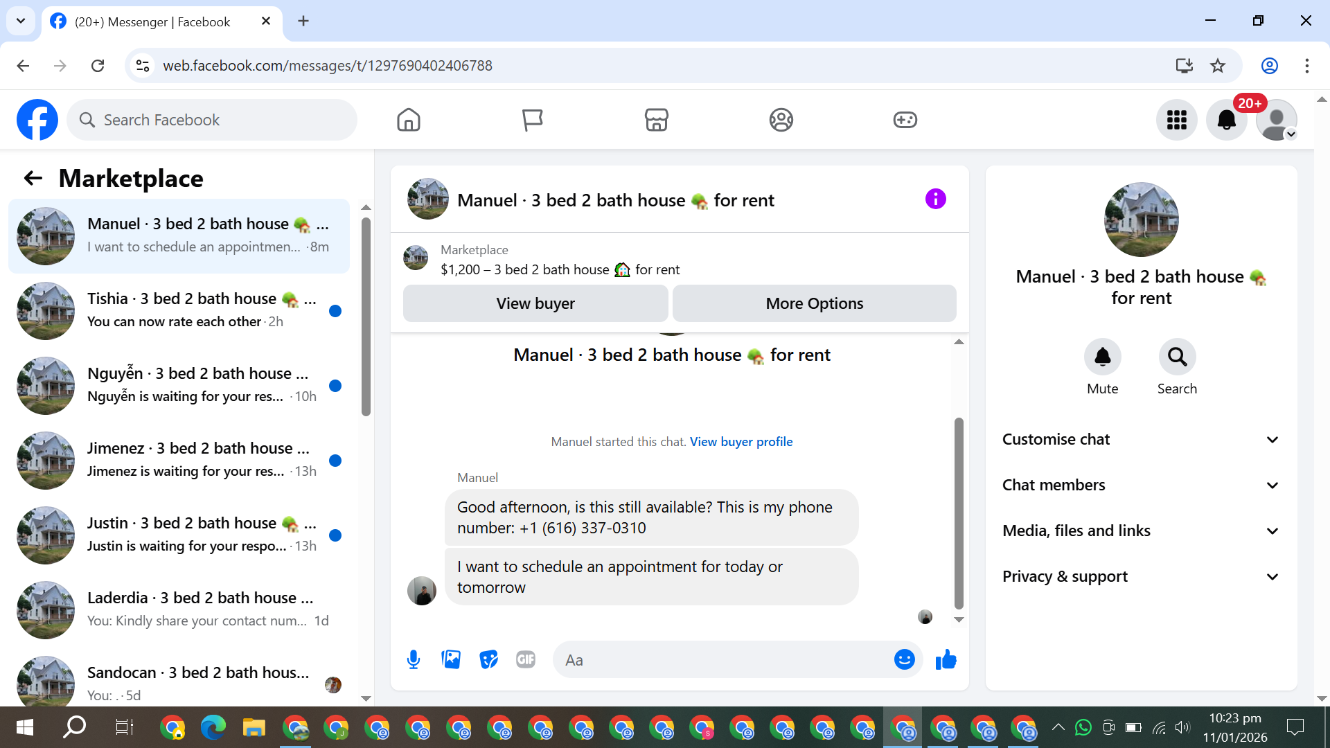Click Manuel's avatar beside his message
Screen dimensions: 1330x748
(421, 591)
